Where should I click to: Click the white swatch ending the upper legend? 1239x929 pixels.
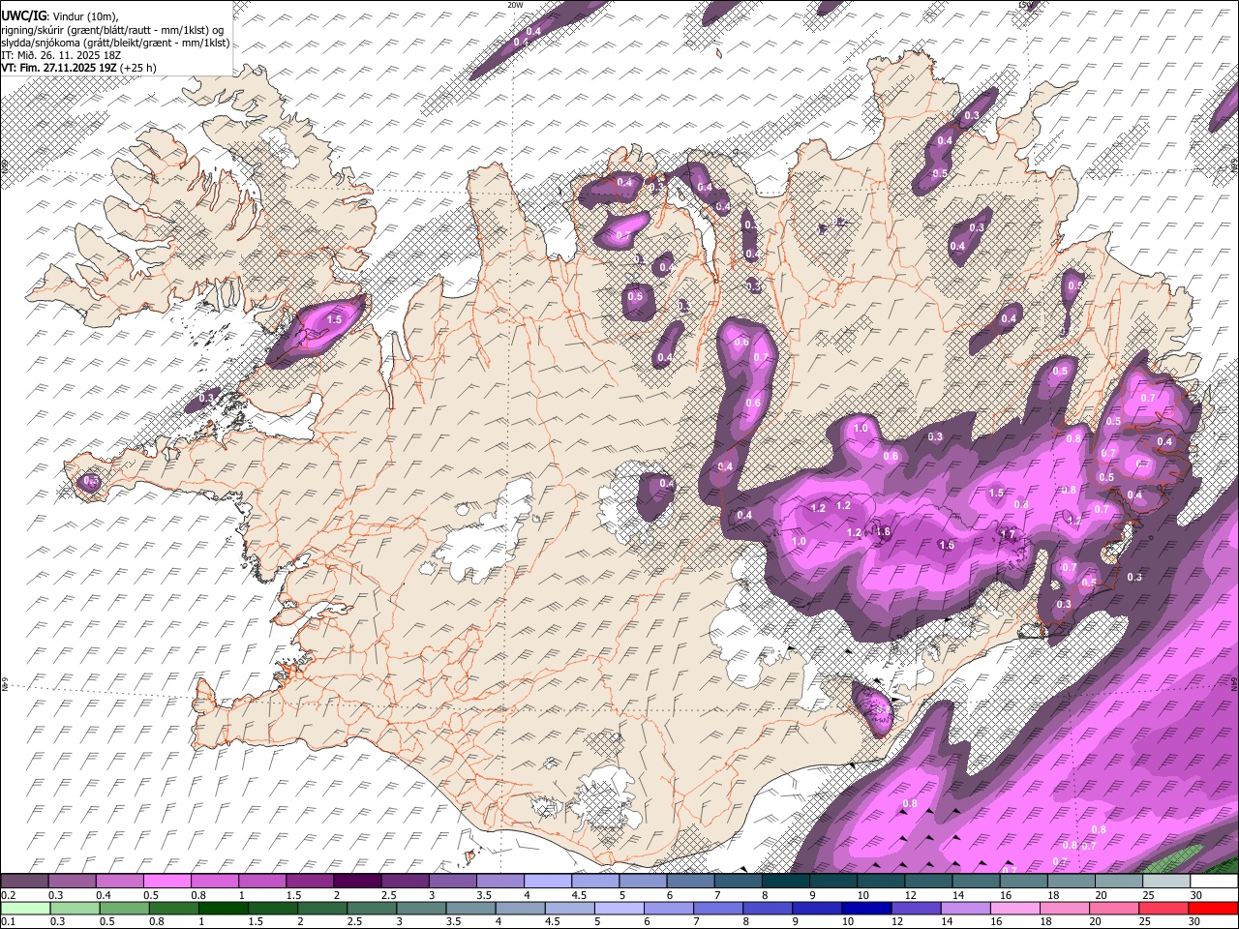click(x=1214, y=882)
